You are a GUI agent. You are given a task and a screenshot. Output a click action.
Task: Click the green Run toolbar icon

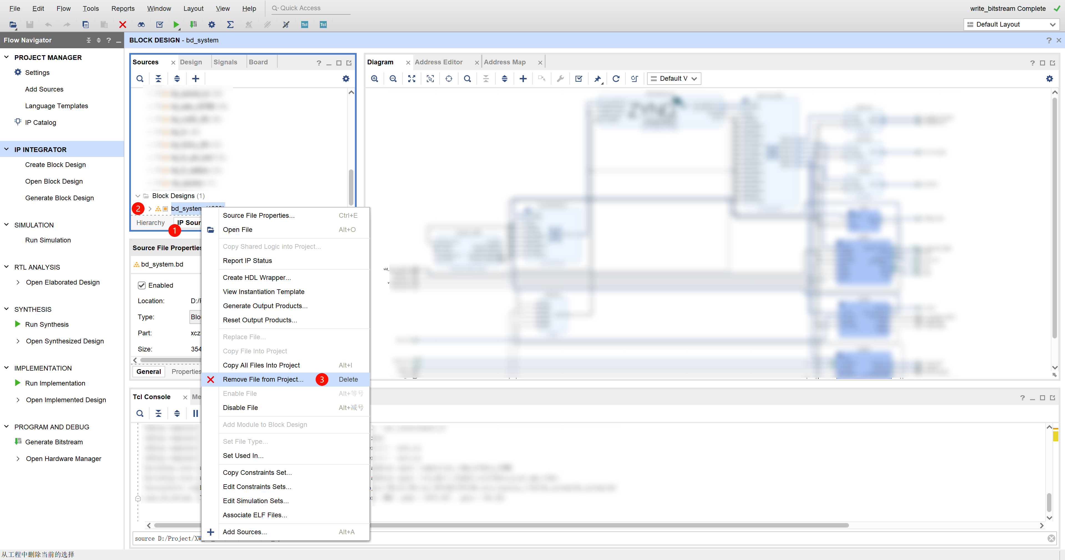[176, 25]
